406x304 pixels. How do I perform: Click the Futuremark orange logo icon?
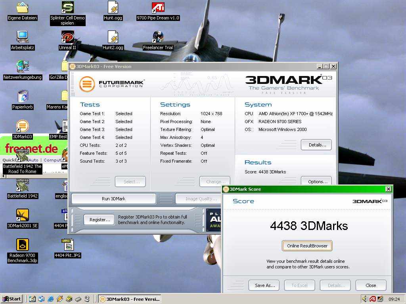pyautogui.click(x=87, y=84)
